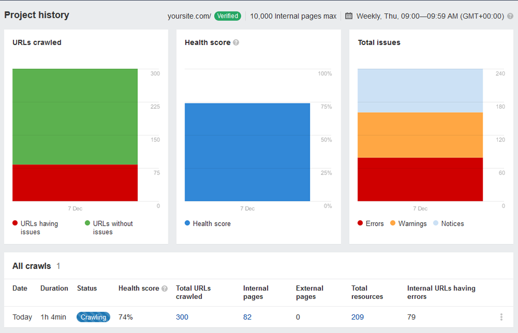
Task: Click the help icon in Health score column header
Action: coord(164,288)
